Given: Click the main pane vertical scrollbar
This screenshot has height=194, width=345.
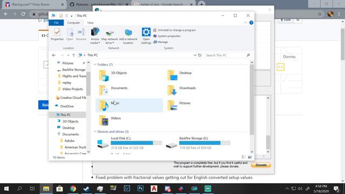Looking at the screenshot, I should tap(252, 99).
